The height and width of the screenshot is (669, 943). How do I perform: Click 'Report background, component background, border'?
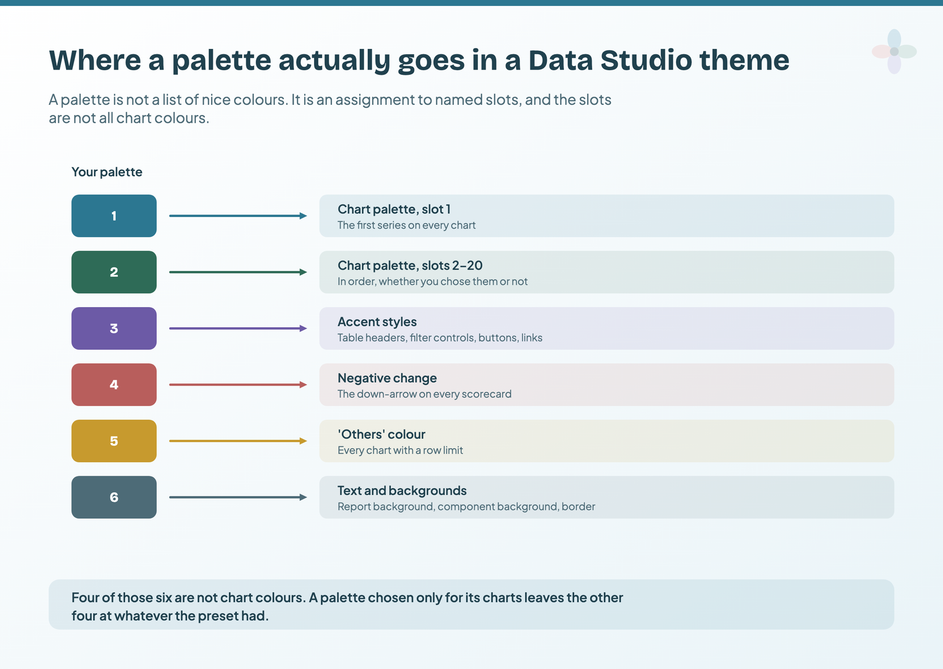point(466,506)
